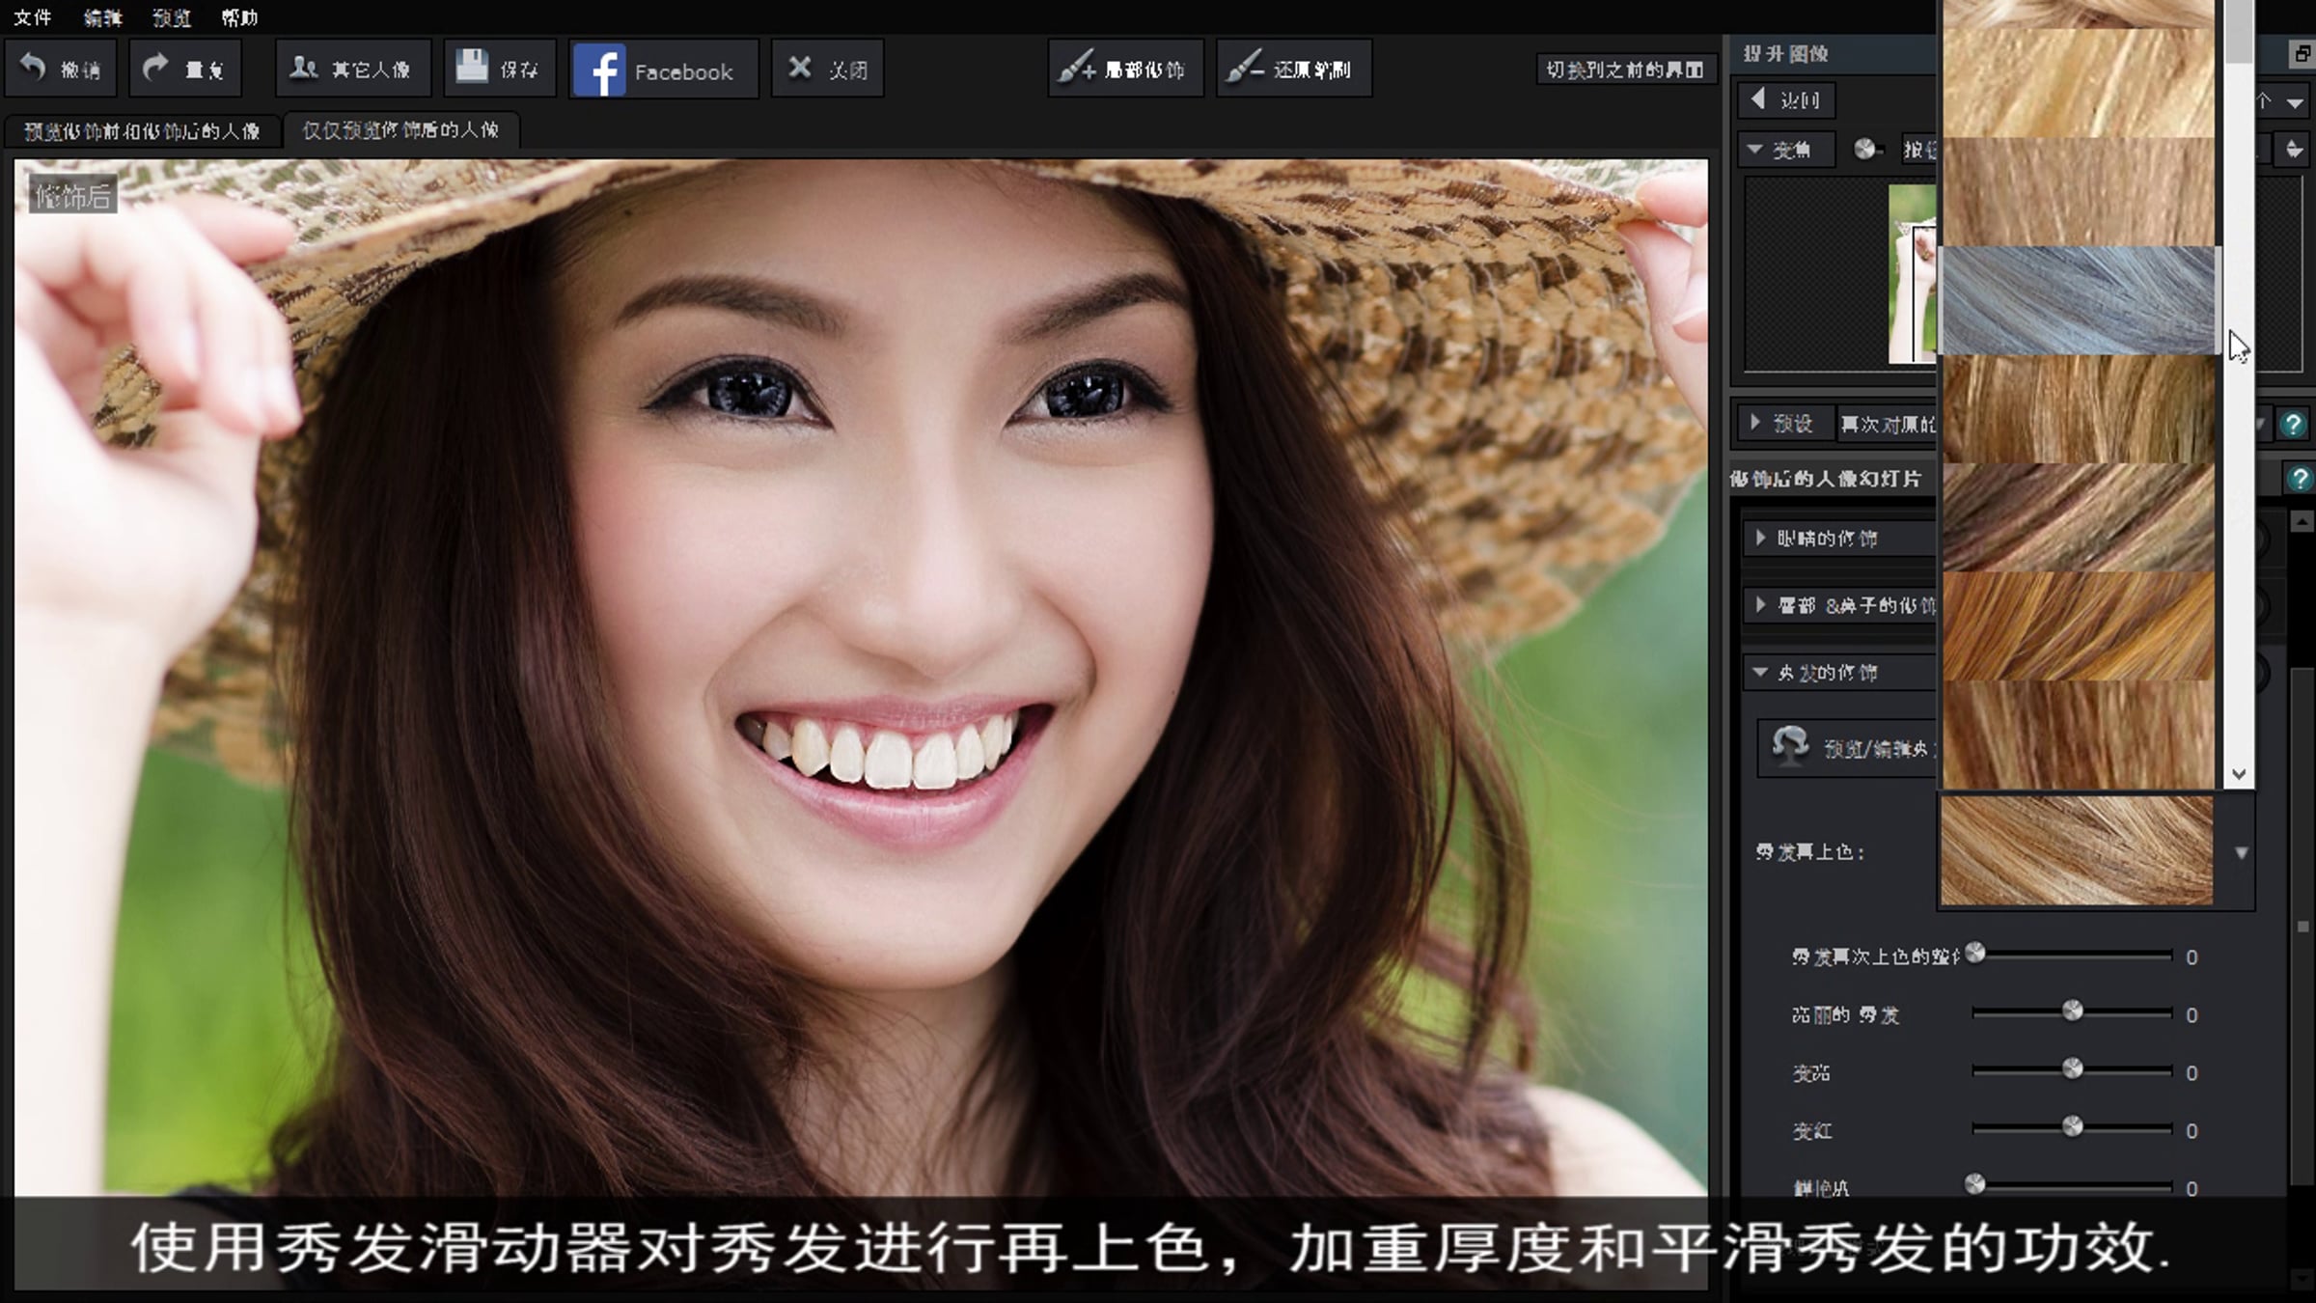2316x1303 pixels.
Task: Click the undo (撤销) arrow icon
Action: 34,68
